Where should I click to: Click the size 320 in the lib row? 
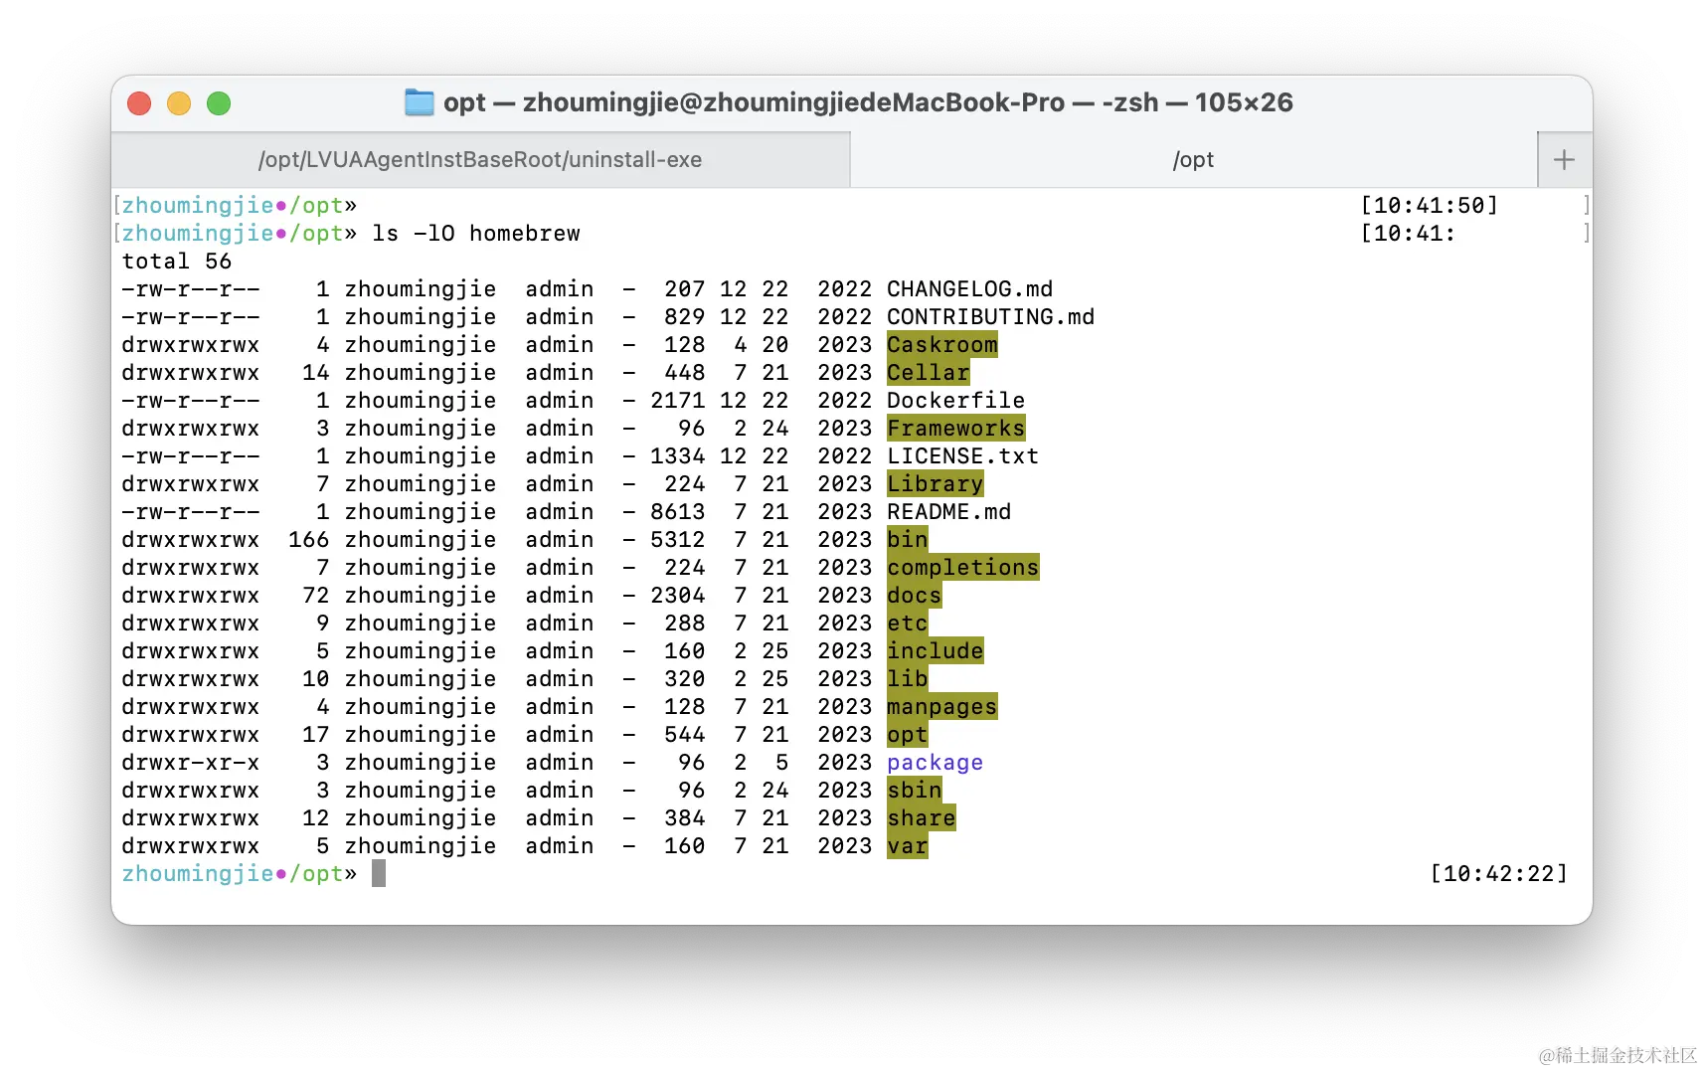pos(685,679)
